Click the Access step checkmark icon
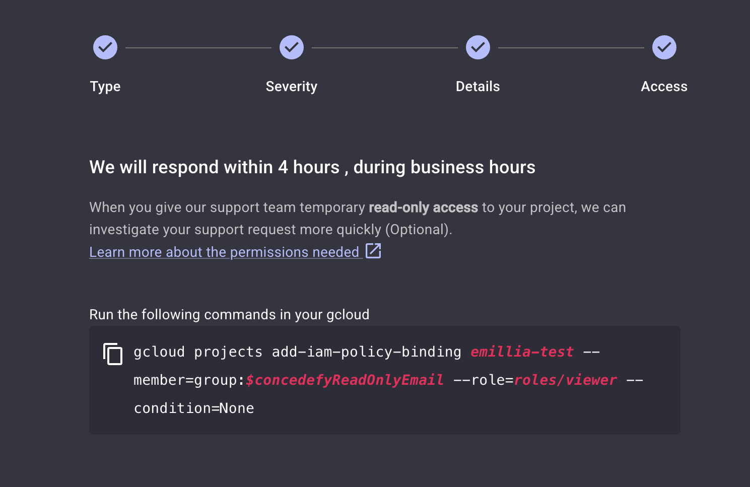This screenshot has width=750, height=487. [664, 47]
